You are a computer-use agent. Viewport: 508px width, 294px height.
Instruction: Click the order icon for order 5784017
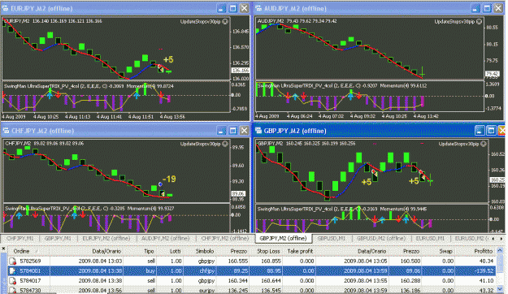pyautogui.click(x=13, y=281)
